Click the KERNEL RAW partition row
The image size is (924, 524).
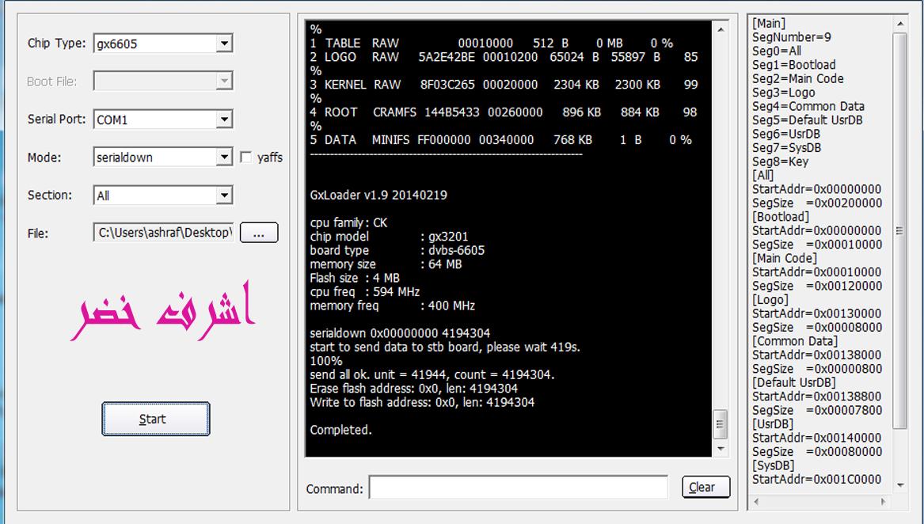(x=504, y=85)
